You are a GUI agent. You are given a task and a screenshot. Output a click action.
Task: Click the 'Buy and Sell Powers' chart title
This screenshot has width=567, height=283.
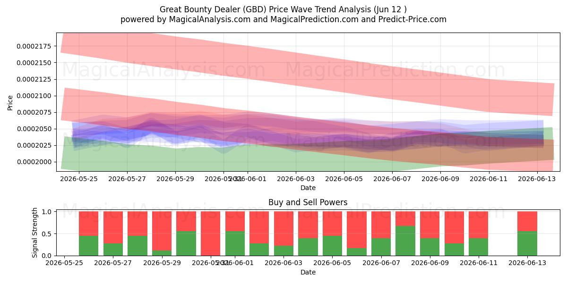308,202
